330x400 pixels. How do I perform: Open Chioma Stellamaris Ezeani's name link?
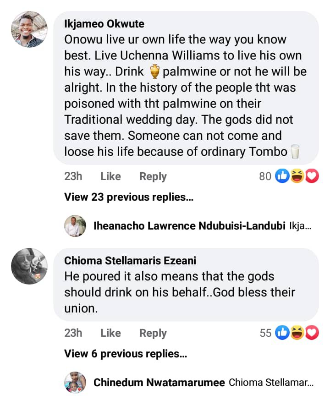pos(130,261)
